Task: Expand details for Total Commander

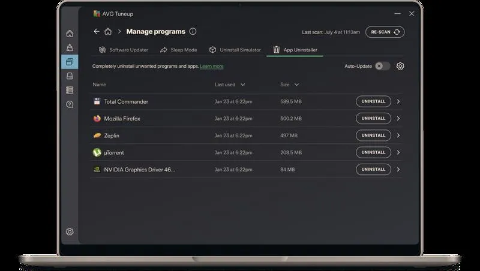Action: tap(398, 101)
